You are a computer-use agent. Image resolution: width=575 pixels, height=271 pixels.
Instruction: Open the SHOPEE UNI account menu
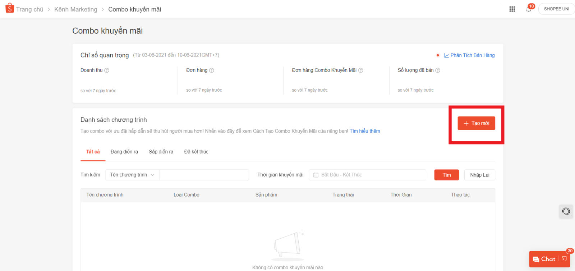556,9
